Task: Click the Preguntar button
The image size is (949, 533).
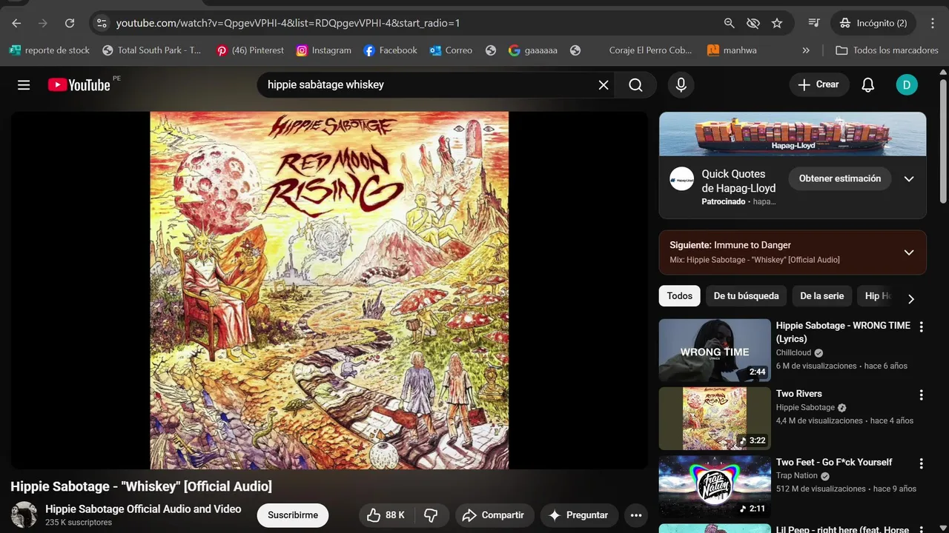Action: 578,515
